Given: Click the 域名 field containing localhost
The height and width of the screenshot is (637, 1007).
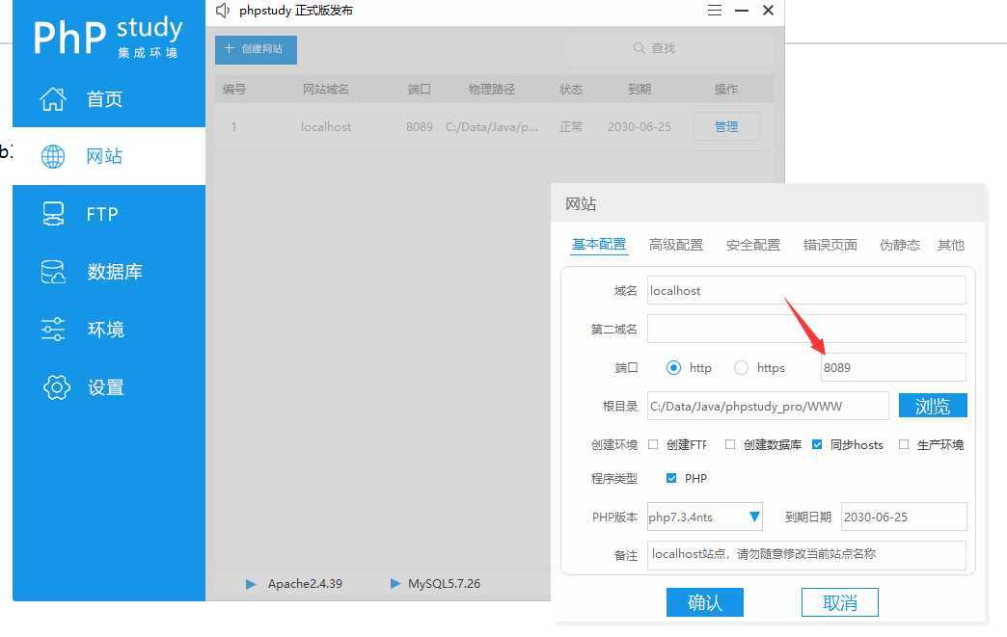Looking at the screenshot, I should (806, 291).
